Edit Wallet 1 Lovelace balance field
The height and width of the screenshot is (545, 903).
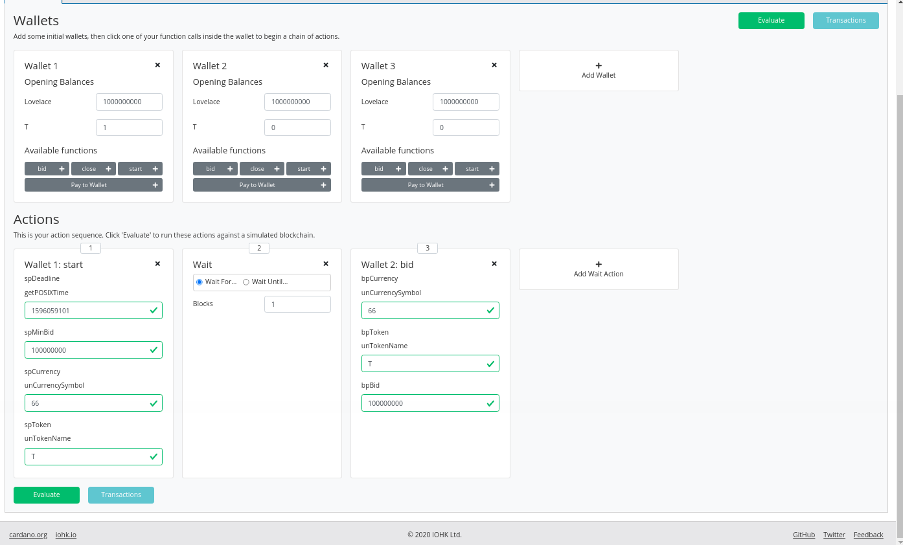click(x=129, y=102)
